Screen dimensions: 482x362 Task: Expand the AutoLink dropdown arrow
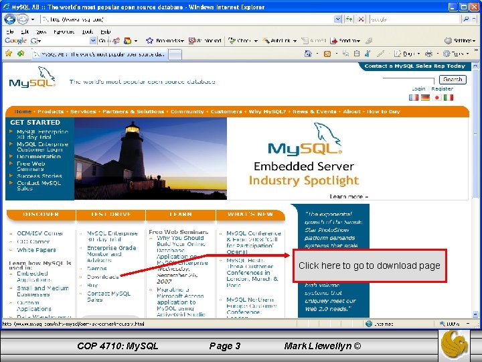coord(295,41)
